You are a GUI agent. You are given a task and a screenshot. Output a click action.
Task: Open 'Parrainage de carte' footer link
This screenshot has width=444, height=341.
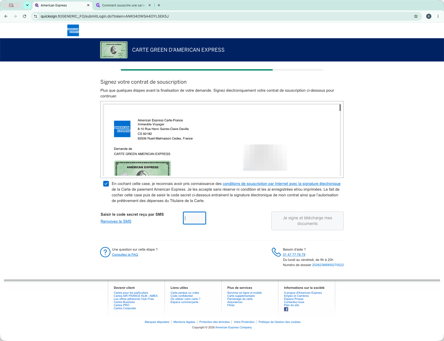click(240, 299)
